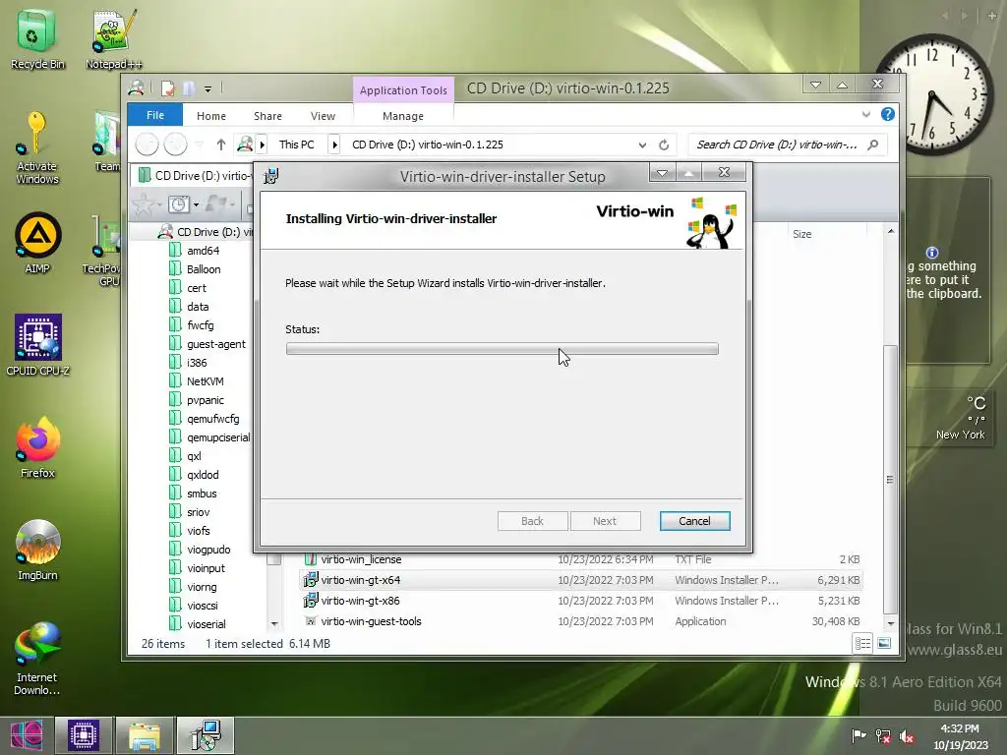Viewport: 1007px width, 755px height.
Task: Switch to details view icon in status bar
Action: coord(862,643)
